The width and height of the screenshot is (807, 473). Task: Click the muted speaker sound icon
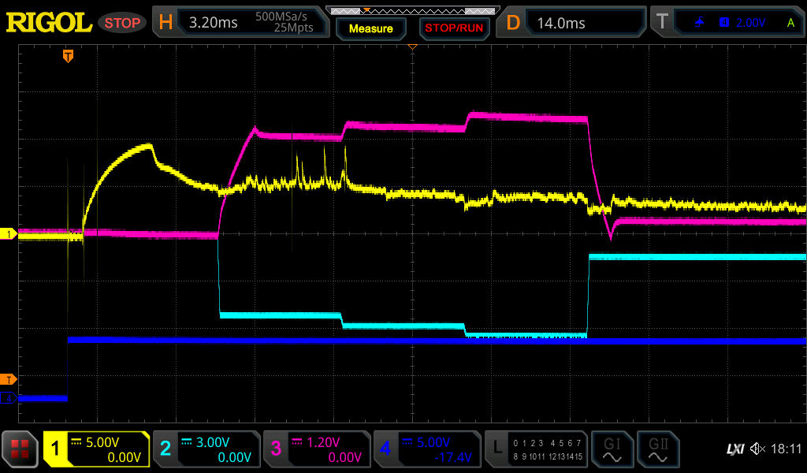tap(757, 449)
